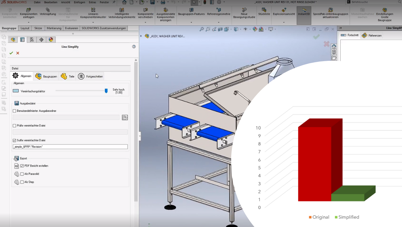Open the Lineares Komponentenmuster dropdown arrow
Screen dimensions: 402x227
93,22
